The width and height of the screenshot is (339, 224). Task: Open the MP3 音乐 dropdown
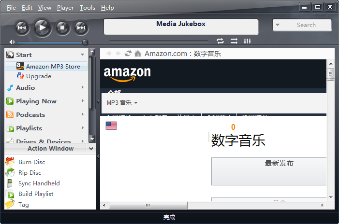(x=122, y=103)
